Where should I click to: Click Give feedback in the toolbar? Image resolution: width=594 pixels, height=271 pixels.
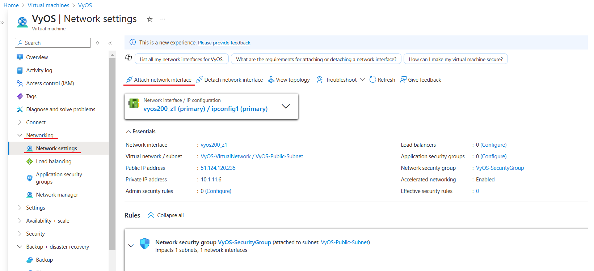pyautogui.click(x=421, y=80)
